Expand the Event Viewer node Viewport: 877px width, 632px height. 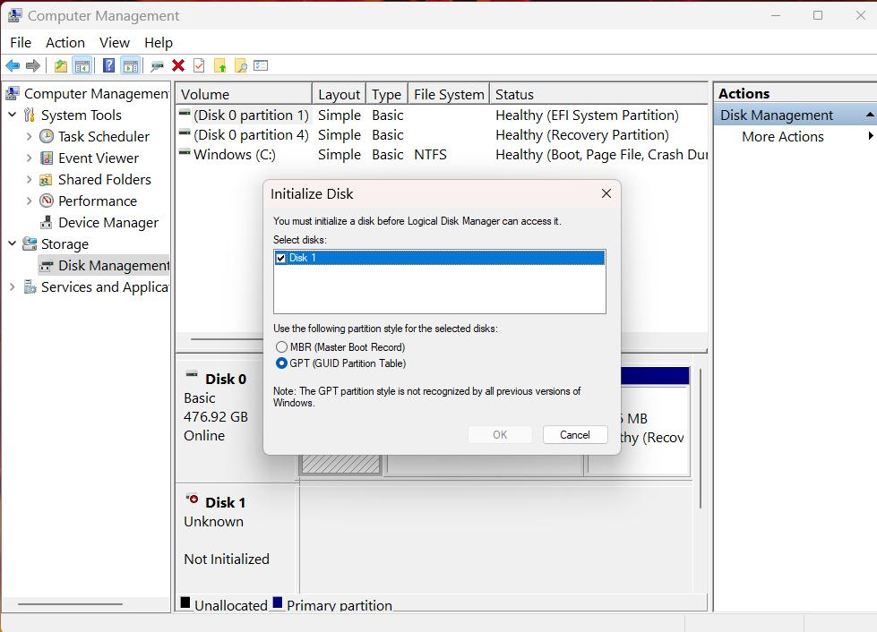[29, 158]
